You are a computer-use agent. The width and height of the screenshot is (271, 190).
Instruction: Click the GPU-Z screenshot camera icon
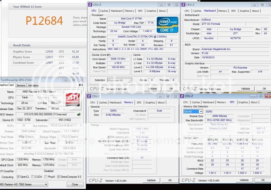(x=81, y=85)
